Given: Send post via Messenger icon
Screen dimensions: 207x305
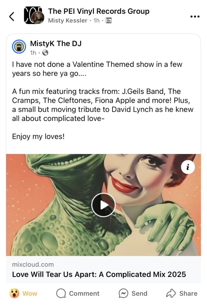Looking at the screenshot, I should [123, 293].
